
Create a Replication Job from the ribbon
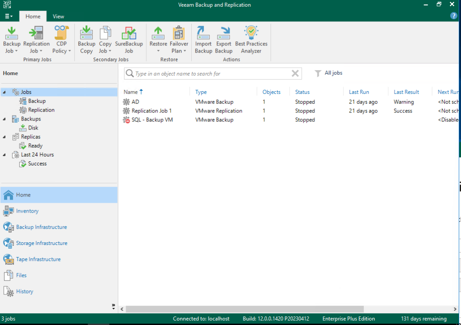point(36,40)
